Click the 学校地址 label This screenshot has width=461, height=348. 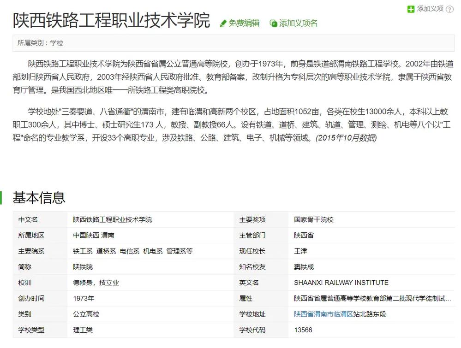click(252, 314)
